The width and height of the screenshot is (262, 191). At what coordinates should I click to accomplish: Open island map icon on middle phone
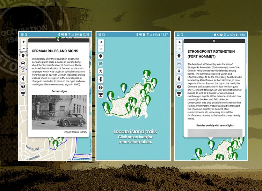click(x=101, y=79)
